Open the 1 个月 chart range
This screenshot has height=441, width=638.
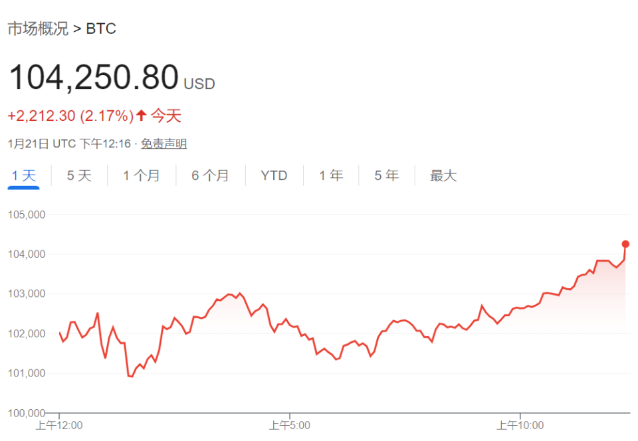[141, 175]
